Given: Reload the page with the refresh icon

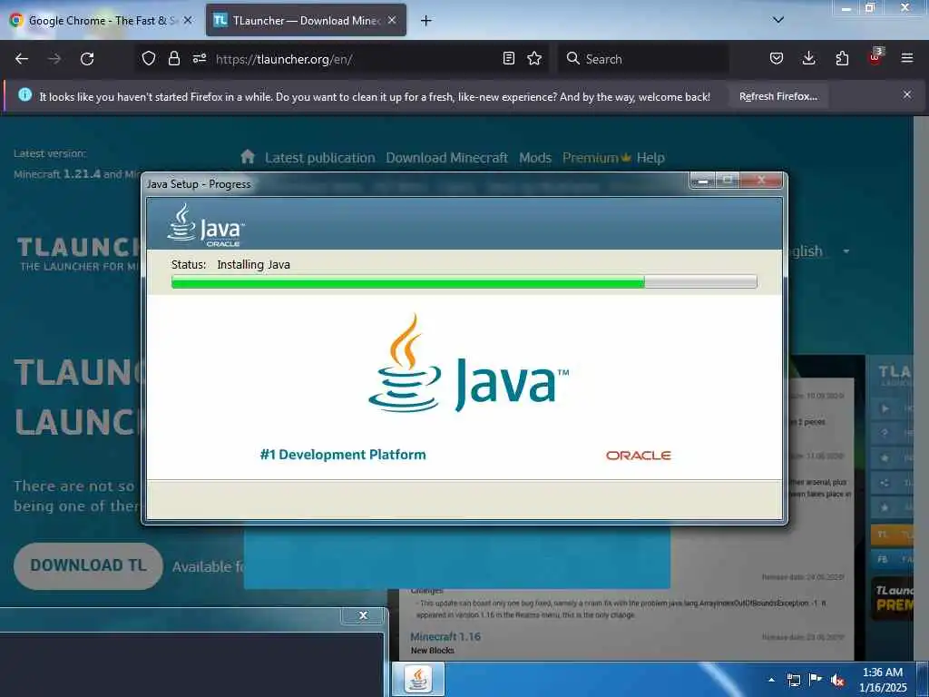Looking at the screenshot, I should 87,59.
